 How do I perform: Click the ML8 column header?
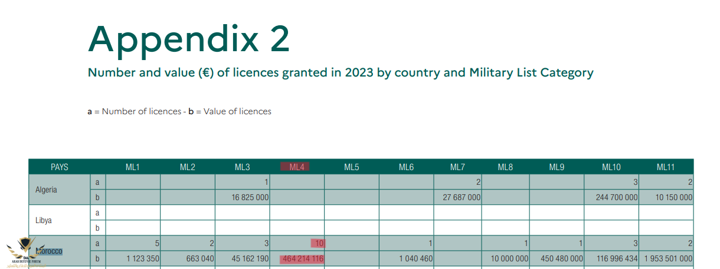[505, 167]
